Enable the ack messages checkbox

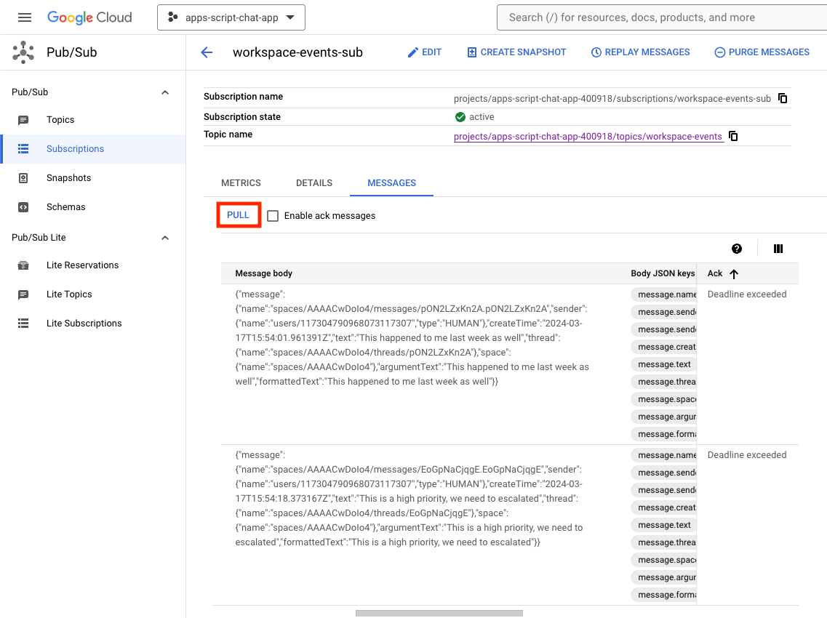273,216
